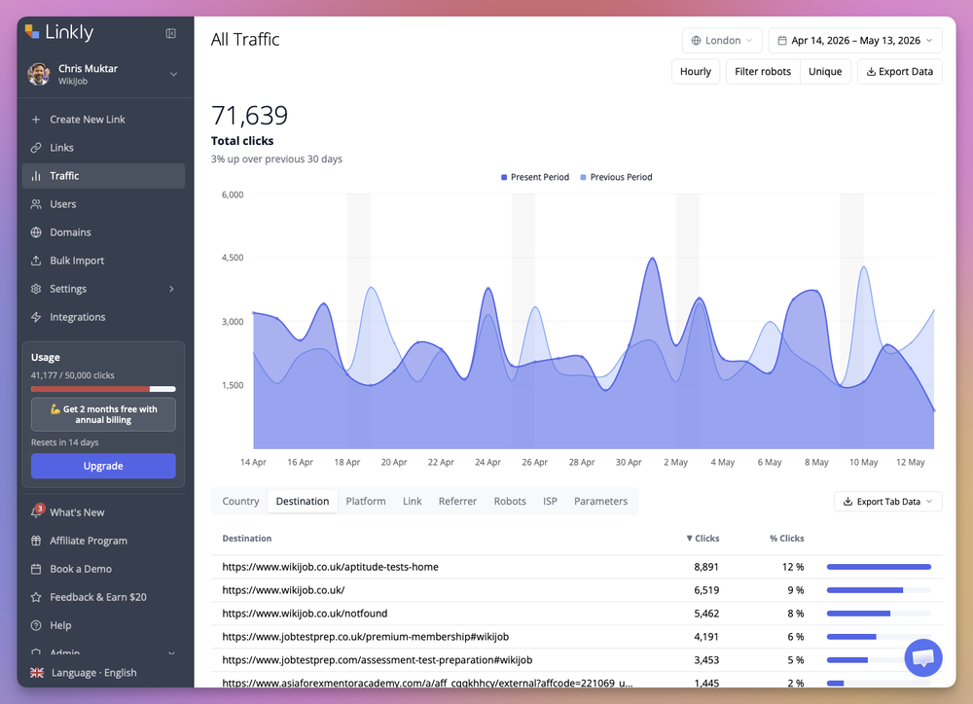Viewport: 973px width, 704px height.
Task: Click Get 2 months free annual billing
Action: click(x=103, y=414)
